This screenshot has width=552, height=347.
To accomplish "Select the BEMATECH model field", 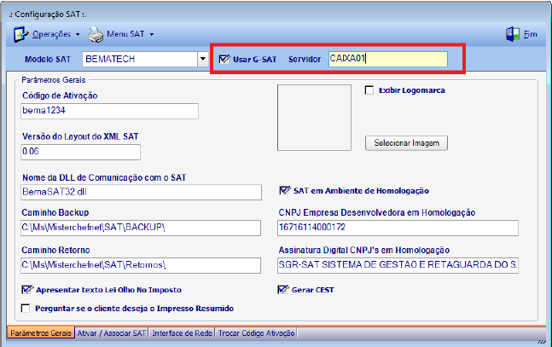I will (x=140, y=59).
